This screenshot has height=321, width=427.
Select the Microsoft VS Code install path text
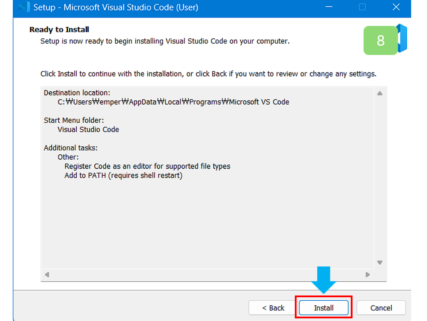click(174, 102)
